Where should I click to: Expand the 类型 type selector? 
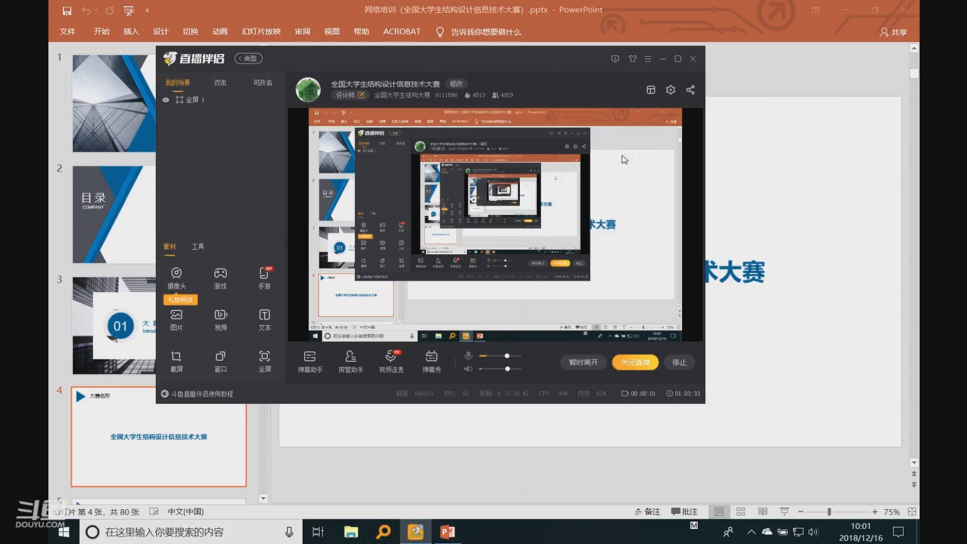click(248, 59)
